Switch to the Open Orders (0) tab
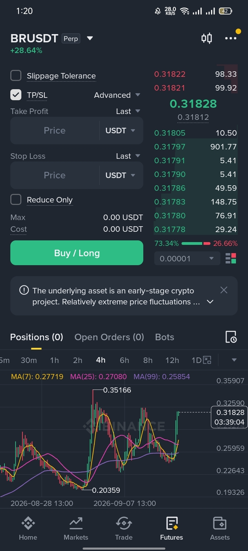This screenshot has height=551, width=248. tap(109, 337)
